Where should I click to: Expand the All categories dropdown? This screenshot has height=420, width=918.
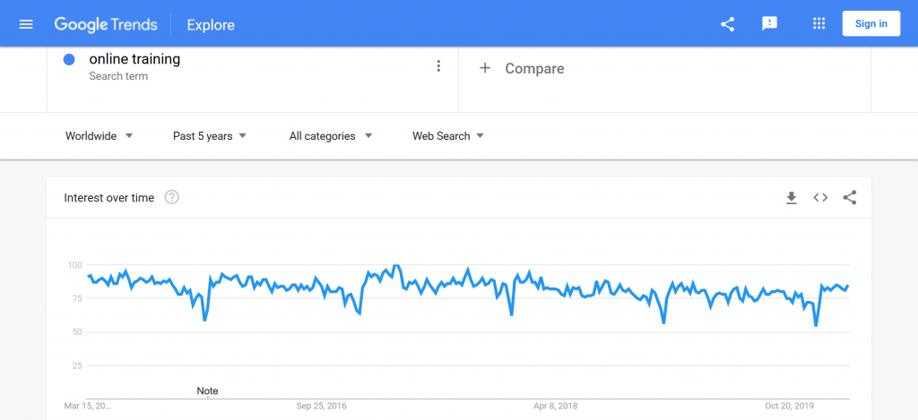(331, 136)
